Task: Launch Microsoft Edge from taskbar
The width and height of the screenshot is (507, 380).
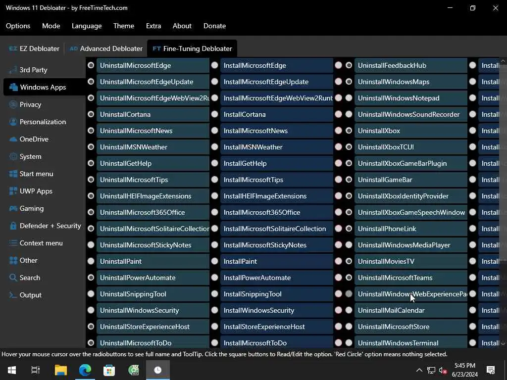Action: tap(85, 370)
